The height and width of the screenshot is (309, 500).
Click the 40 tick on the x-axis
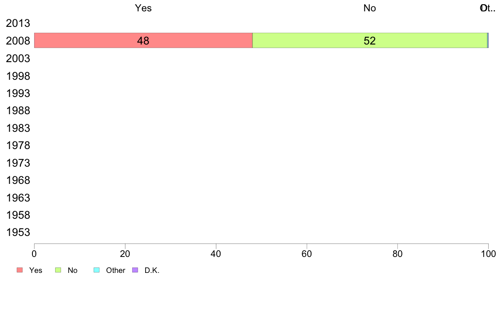(x=216, y=254)
